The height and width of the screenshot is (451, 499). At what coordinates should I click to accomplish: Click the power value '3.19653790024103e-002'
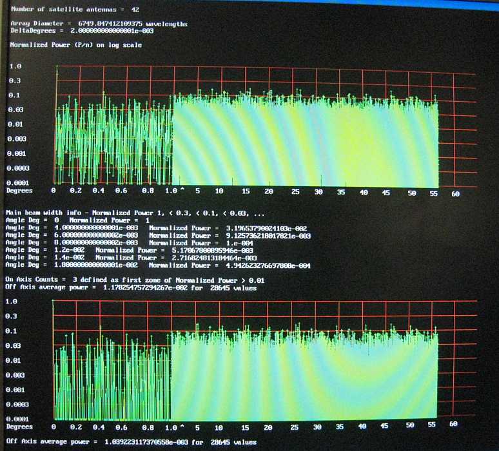(x=266, y=228)
